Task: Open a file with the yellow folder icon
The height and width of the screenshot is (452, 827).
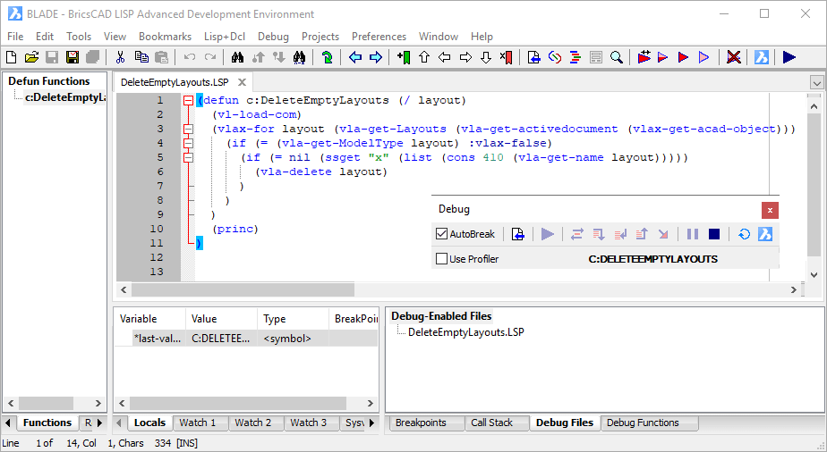Action: pos(31,57)
